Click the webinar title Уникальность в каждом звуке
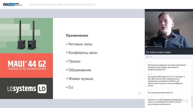The width and height of the screenshot is (193, 108). pyautogui.click(x=62, y=4)
